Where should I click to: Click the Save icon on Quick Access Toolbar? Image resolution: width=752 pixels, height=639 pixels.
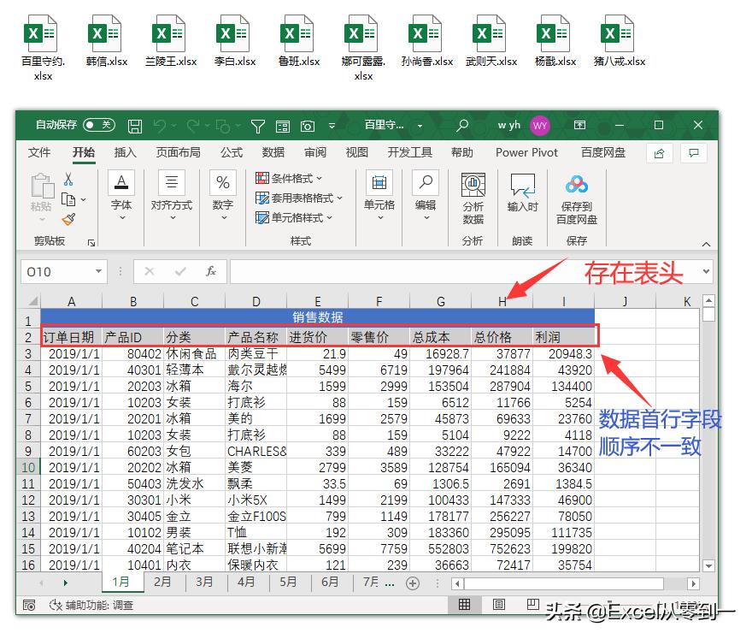click(136, 126)
